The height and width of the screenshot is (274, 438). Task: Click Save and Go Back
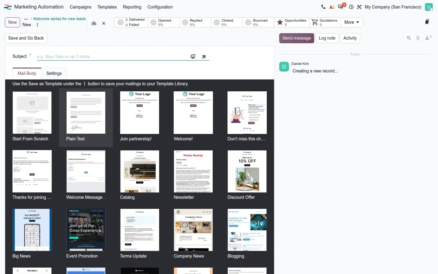(x=26, y=38)
